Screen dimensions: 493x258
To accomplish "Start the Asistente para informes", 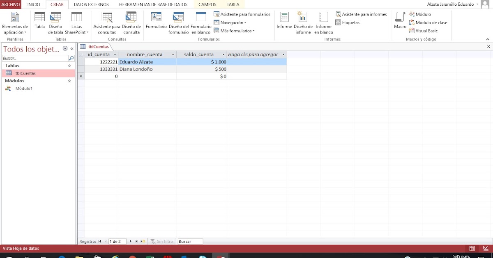I will click(x=363, y=14).
